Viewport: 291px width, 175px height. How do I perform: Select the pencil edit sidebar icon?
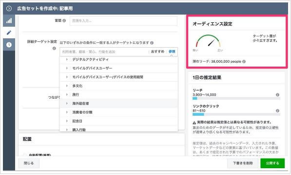[9, 33]
